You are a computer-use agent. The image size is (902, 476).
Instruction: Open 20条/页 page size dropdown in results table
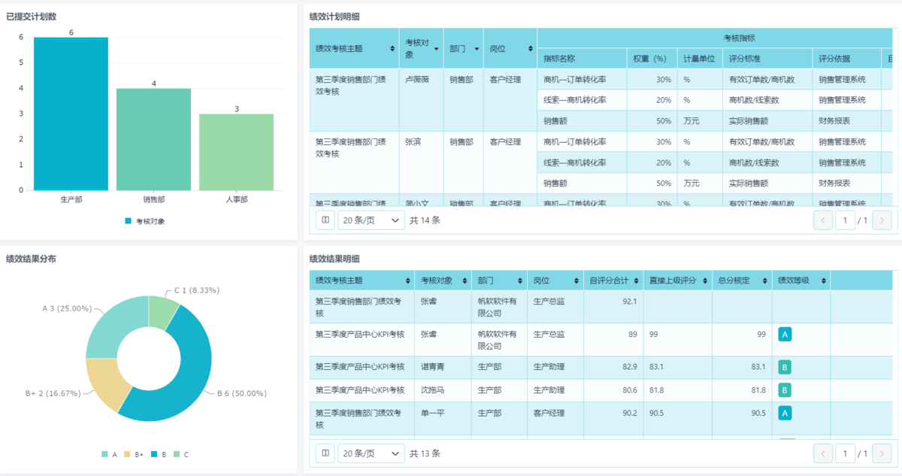click(x=371, y=453)
